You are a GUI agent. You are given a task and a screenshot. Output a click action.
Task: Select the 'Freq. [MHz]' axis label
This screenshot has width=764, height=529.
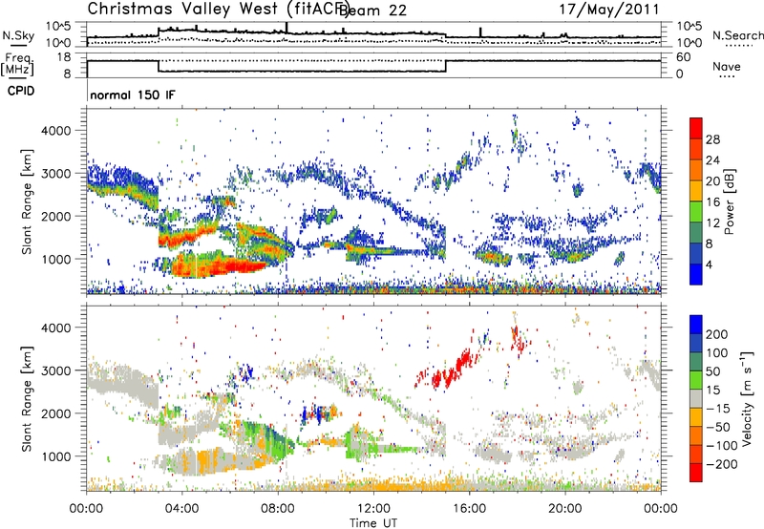17,65
